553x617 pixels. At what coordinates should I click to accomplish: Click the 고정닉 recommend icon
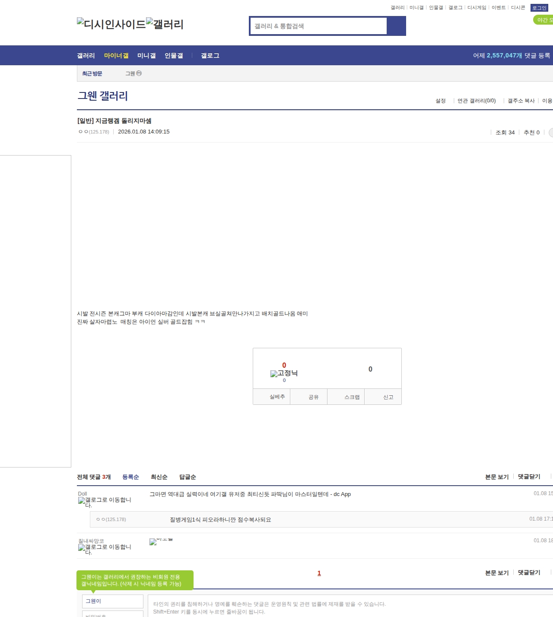pos(284,373)
